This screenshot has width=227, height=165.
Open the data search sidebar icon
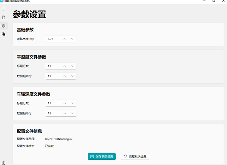4,34
